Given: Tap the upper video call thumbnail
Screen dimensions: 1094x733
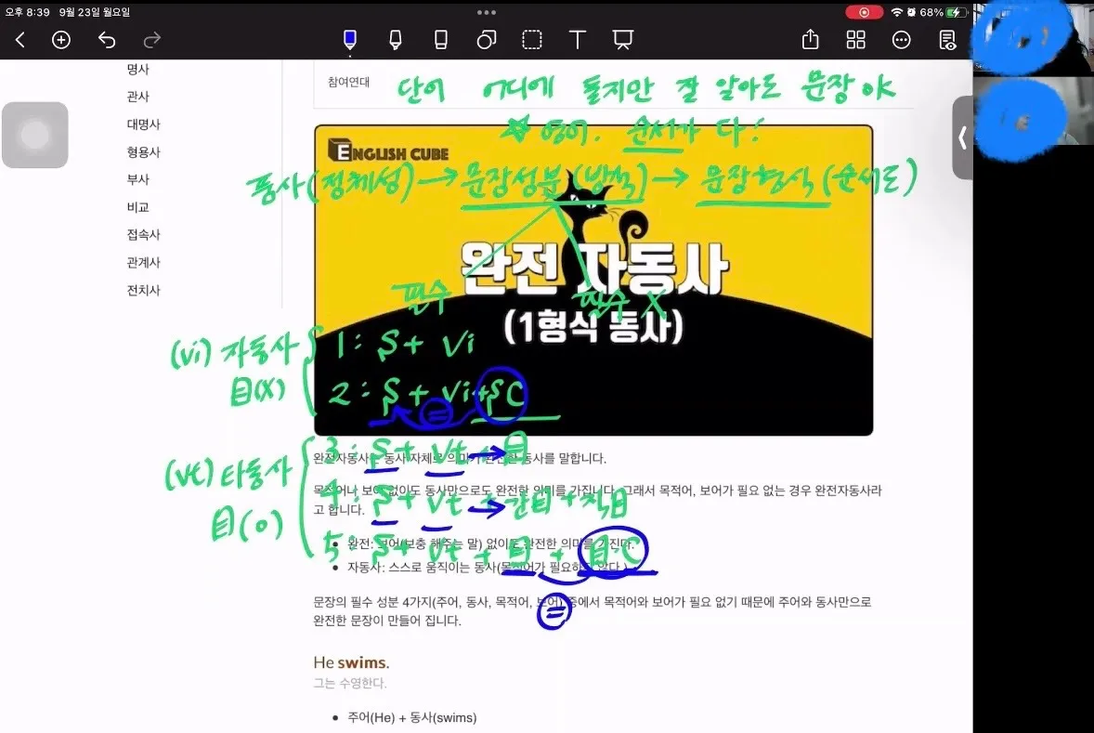Looking at the screenshot, I should (1034, 36).
